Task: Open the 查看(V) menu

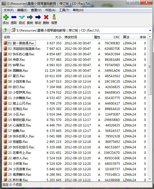Action: pos(36,10)
